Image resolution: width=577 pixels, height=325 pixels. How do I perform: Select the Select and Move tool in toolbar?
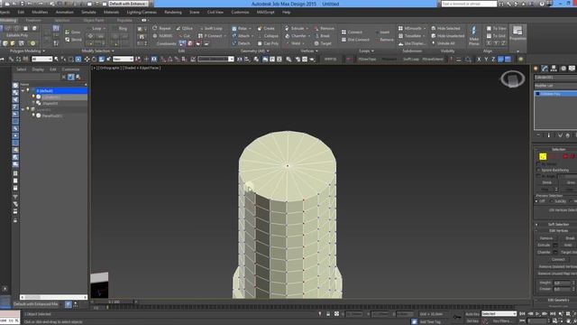pyautogui.click(x=87, y=59)
